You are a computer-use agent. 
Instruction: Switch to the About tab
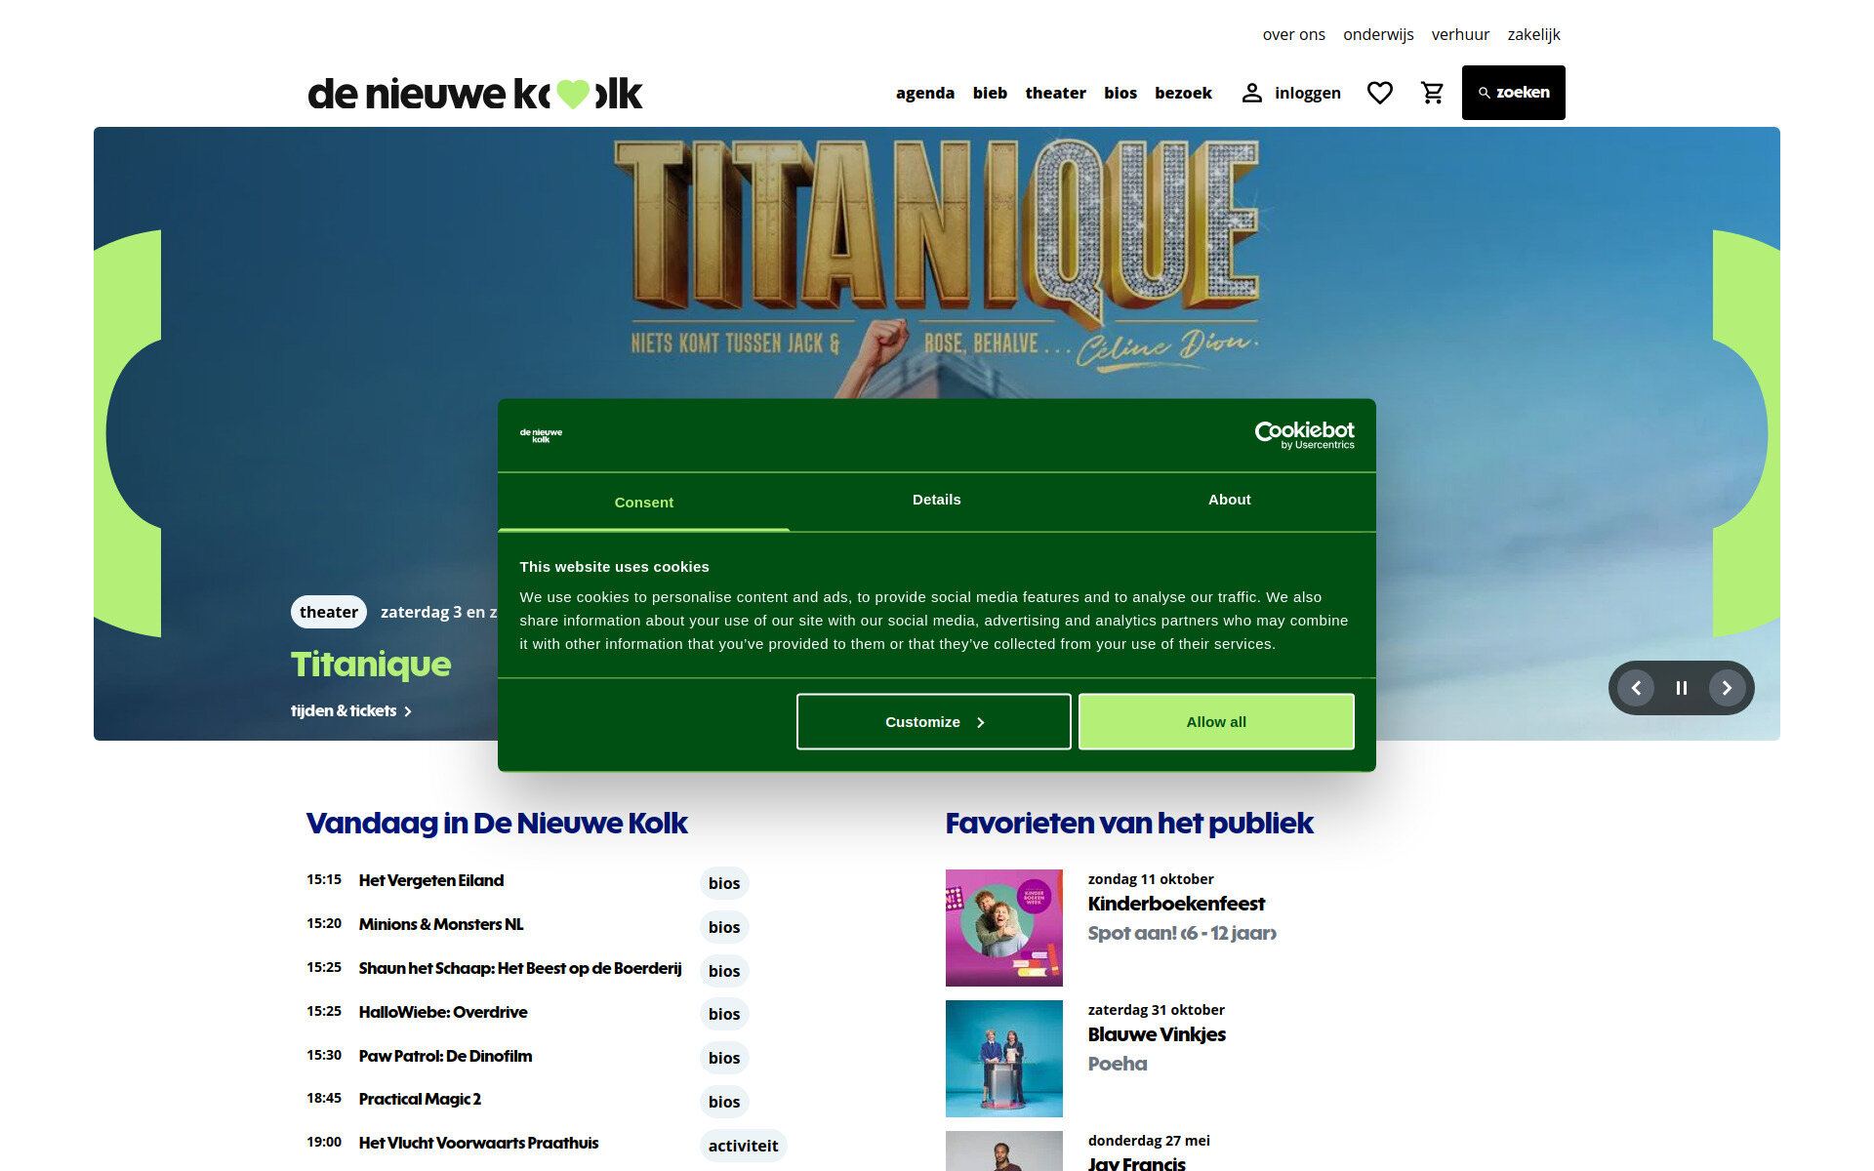(1229, 500)
